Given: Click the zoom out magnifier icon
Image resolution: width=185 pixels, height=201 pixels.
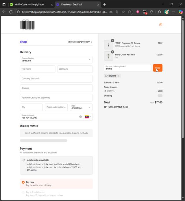Looking at the screenshot, I should coord(117,12).
